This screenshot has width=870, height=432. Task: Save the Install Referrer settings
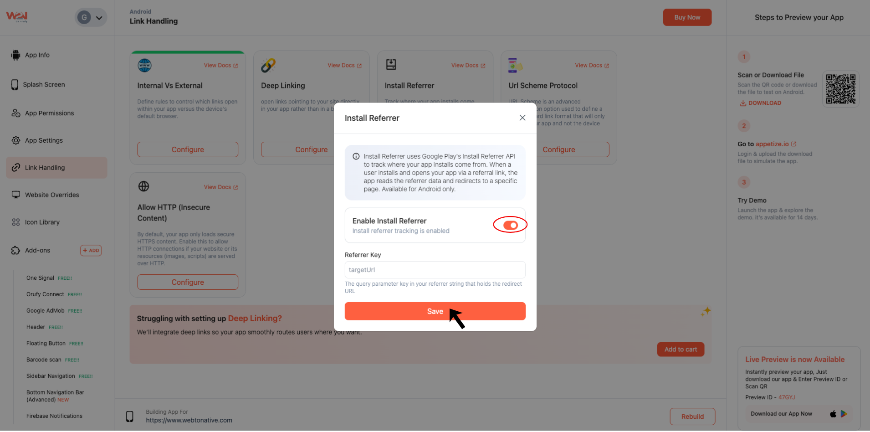[435, 311]
